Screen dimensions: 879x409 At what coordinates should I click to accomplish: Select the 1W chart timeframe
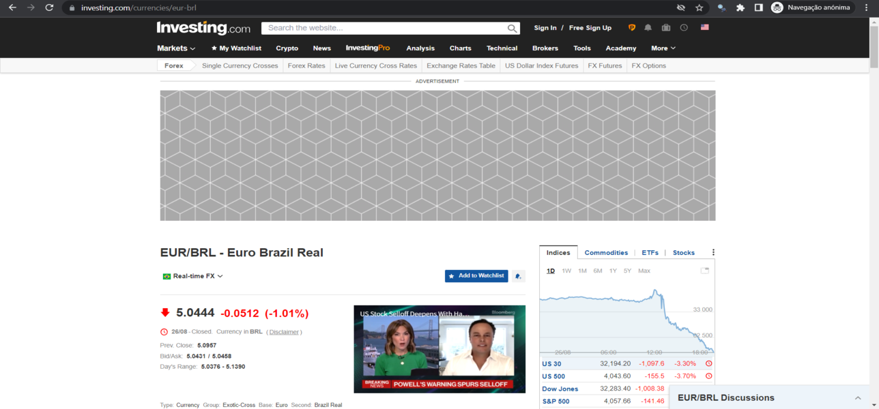click(566, 271)
